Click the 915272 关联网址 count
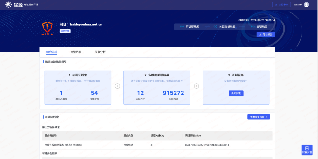 pos(173,93)
